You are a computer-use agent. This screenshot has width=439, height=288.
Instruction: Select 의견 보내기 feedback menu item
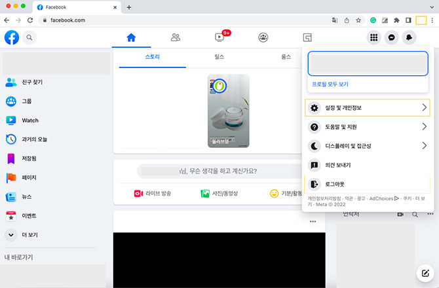367,165
